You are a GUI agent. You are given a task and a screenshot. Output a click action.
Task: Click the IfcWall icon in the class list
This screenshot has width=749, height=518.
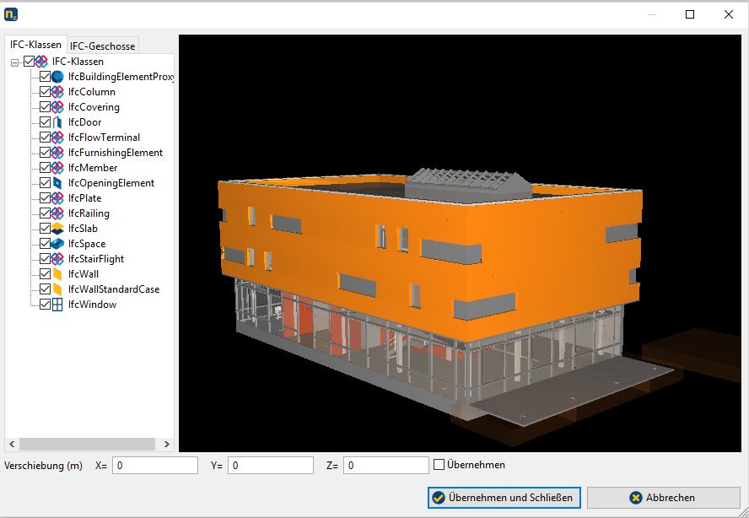click(57, 274)
